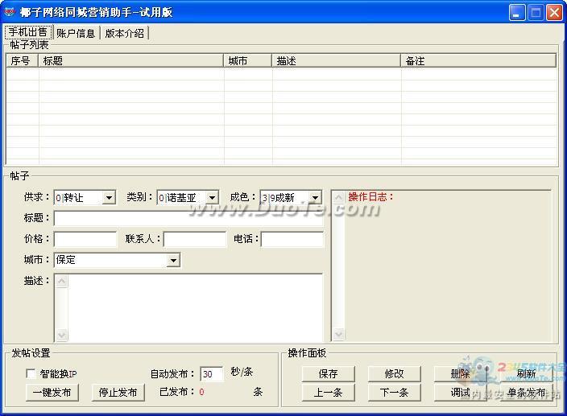
Task: Enable the 智能换IP checkbox
Action: point(31,373)
